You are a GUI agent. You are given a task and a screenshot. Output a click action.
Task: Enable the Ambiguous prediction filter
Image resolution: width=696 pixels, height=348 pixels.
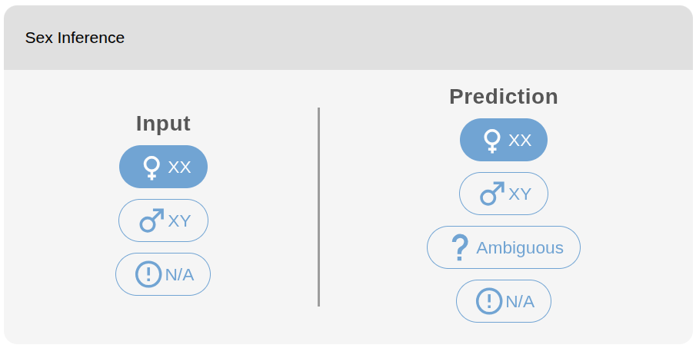(504, 247)
